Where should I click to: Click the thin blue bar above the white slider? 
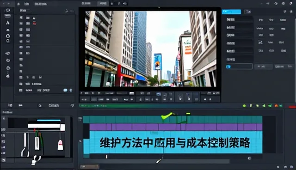pyautogui.click(x=49, y=120)
